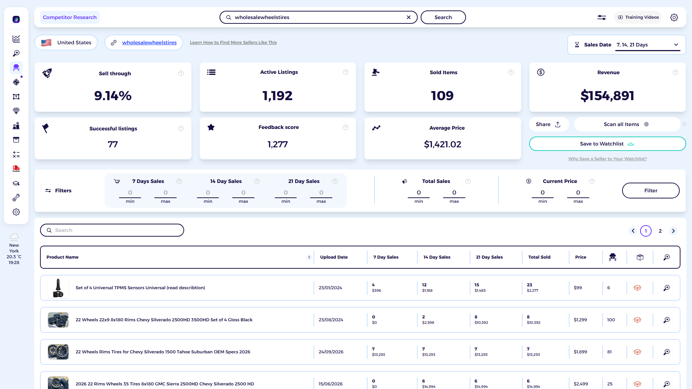Click the competitor spy column header icon
This screenshot has width=692, height=389.
click(x=613, y=257)
